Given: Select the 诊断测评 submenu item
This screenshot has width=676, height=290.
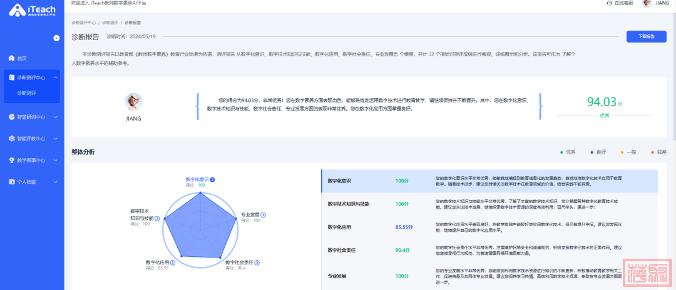Looking at the screenshot, I should click(x=27, y=93).
